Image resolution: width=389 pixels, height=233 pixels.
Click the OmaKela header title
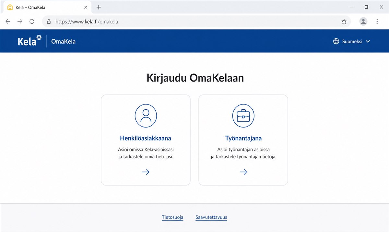point(63,41)
